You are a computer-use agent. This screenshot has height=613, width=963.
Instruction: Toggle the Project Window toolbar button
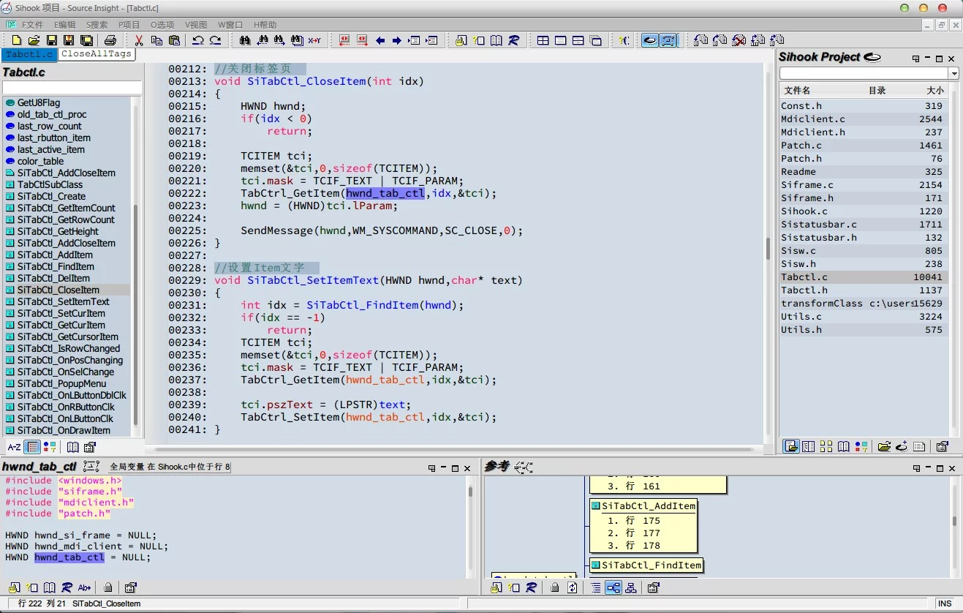tap(649, 41)
